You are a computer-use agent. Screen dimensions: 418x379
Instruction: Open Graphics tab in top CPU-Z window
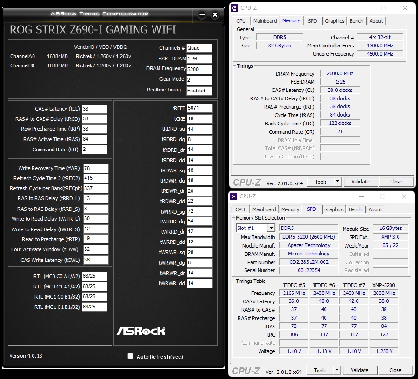tap(335, 21)
